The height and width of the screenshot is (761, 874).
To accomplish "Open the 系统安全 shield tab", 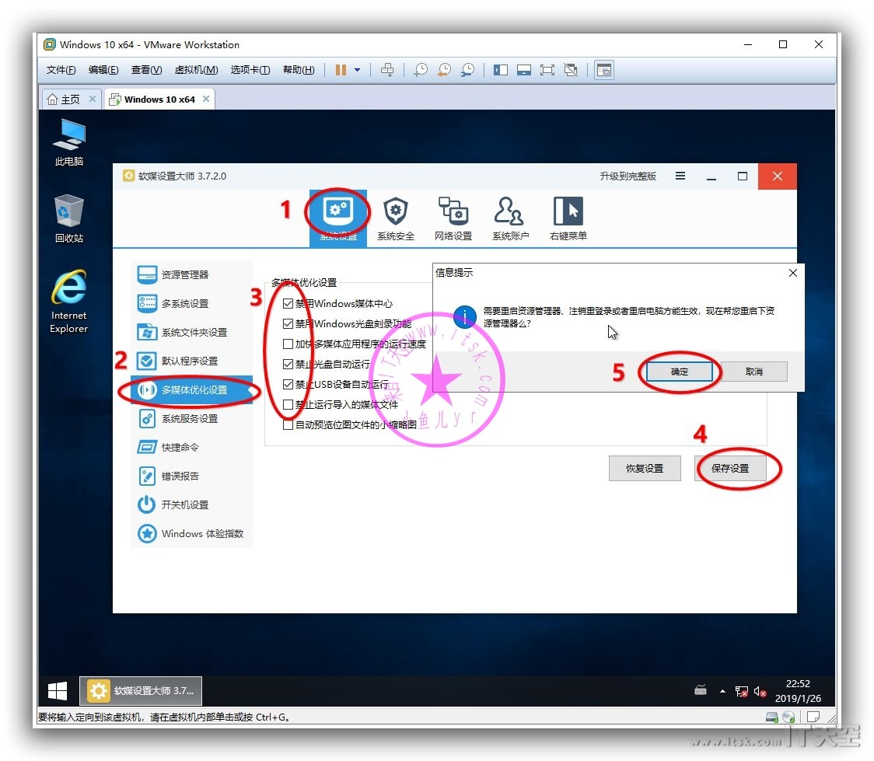I will [x=395, y=218].
